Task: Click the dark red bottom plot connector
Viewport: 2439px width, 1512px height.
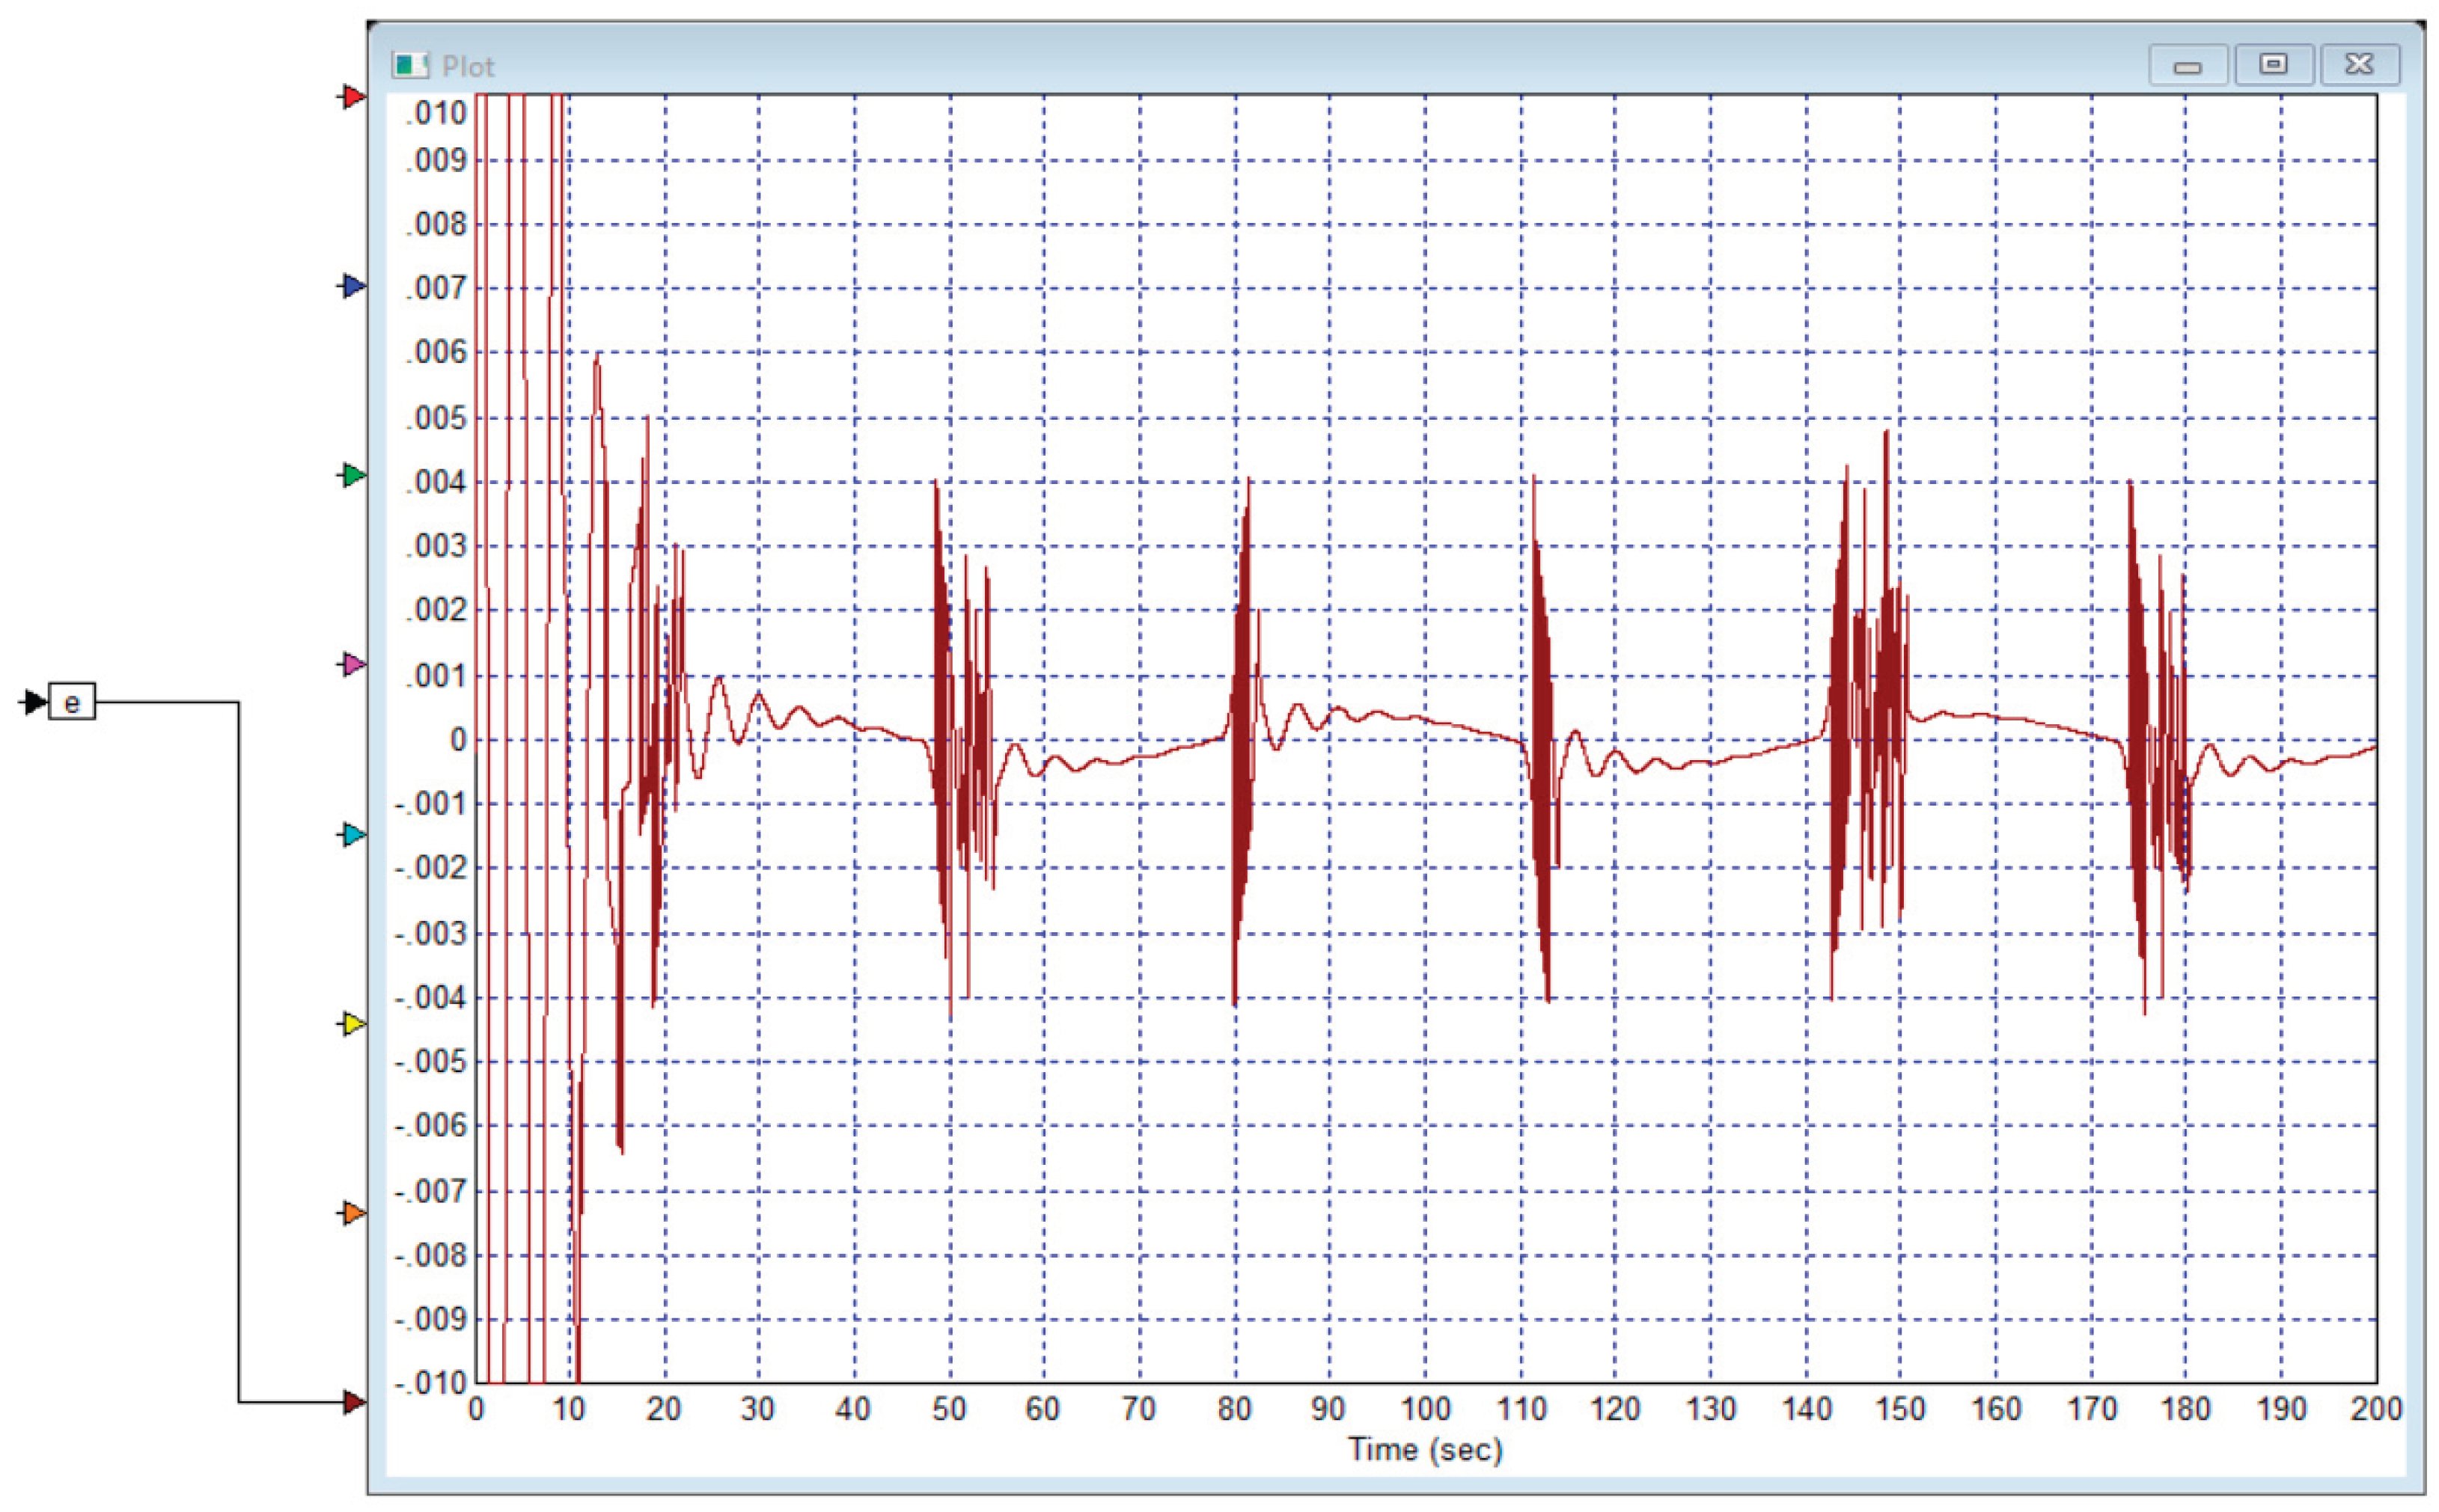Action: click(353, 1402)
